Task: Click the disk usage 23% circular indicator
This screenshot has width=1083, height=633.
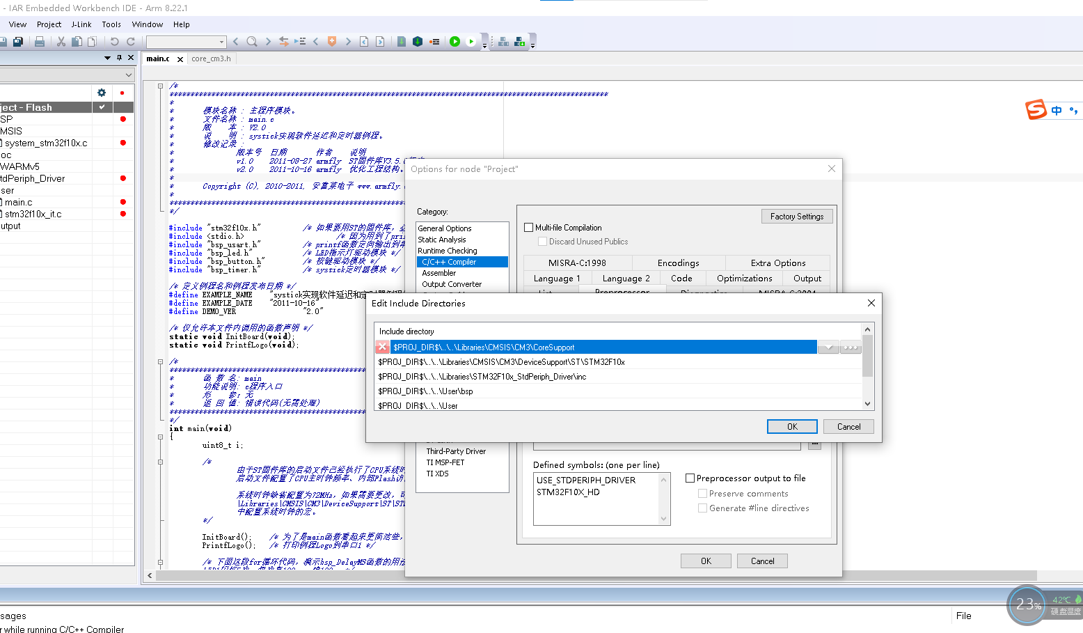Action: coord(1028,605)
